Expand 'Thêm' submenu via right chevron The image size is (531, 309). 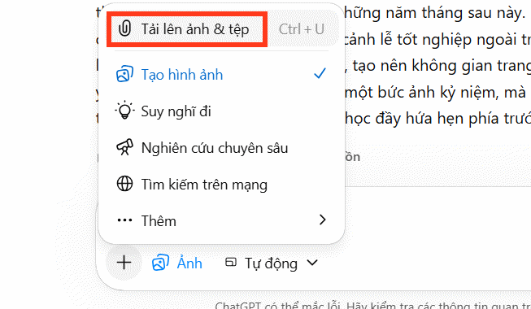(322, 220)
